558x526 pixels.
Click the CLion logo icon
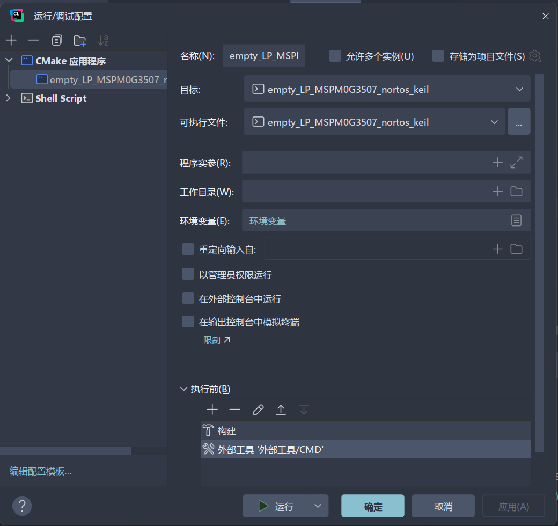coord(17,16)
